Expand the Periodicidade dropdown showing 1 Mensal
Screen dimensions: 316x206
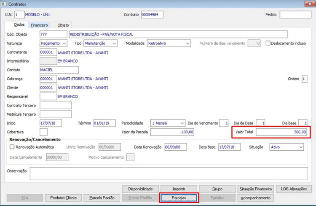[x=168, y=123]
